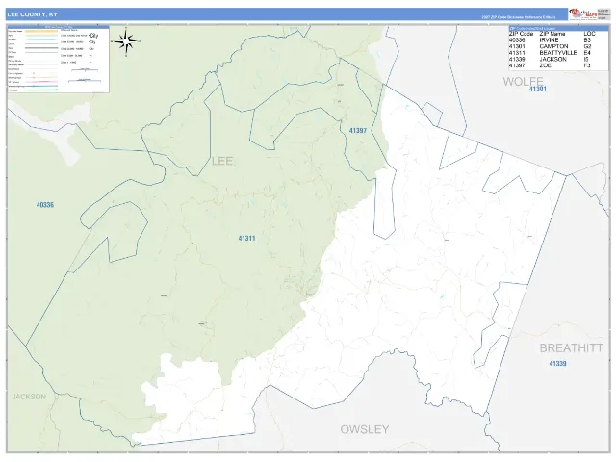
Task: Click ZIP label 41301 under WOLFE
Action: [x=537, y=89]
